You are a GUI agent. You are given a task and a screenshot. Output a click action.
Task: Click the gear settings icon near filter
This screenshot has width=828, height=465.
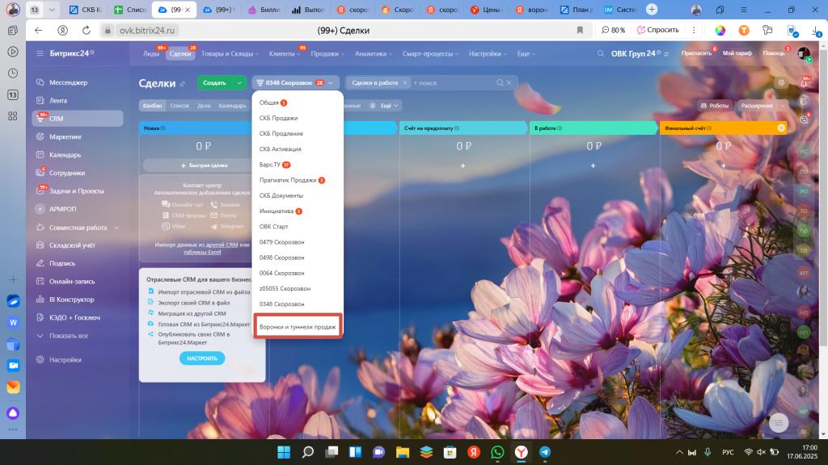[781, 83]
